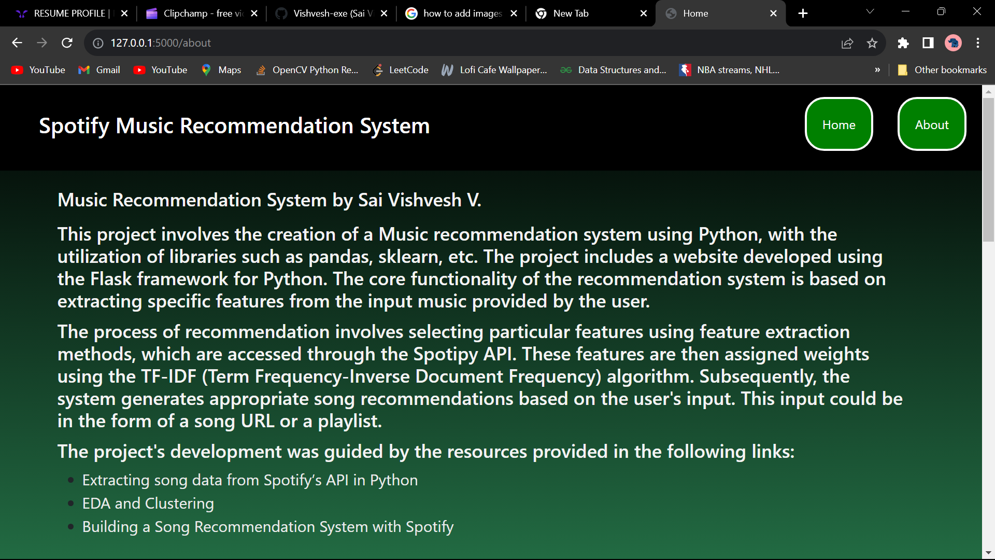Click the green Home button
The height and width of the screenshot is (560, 995).
838,124
